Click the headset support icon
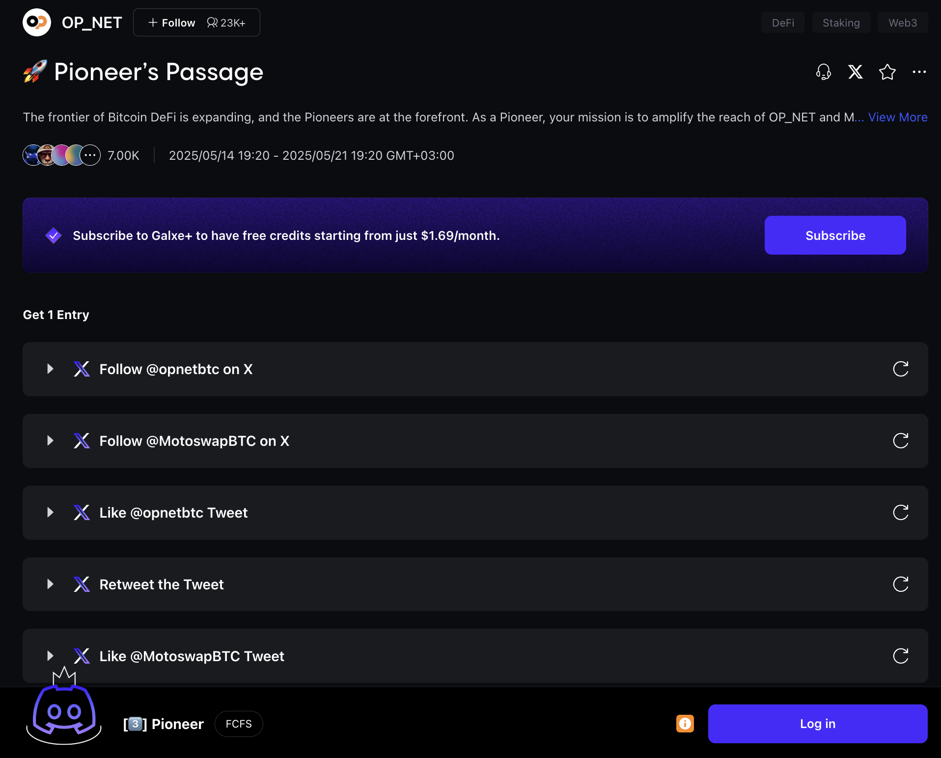The width and height of the screenshot is (941, 758). (823, 72)
